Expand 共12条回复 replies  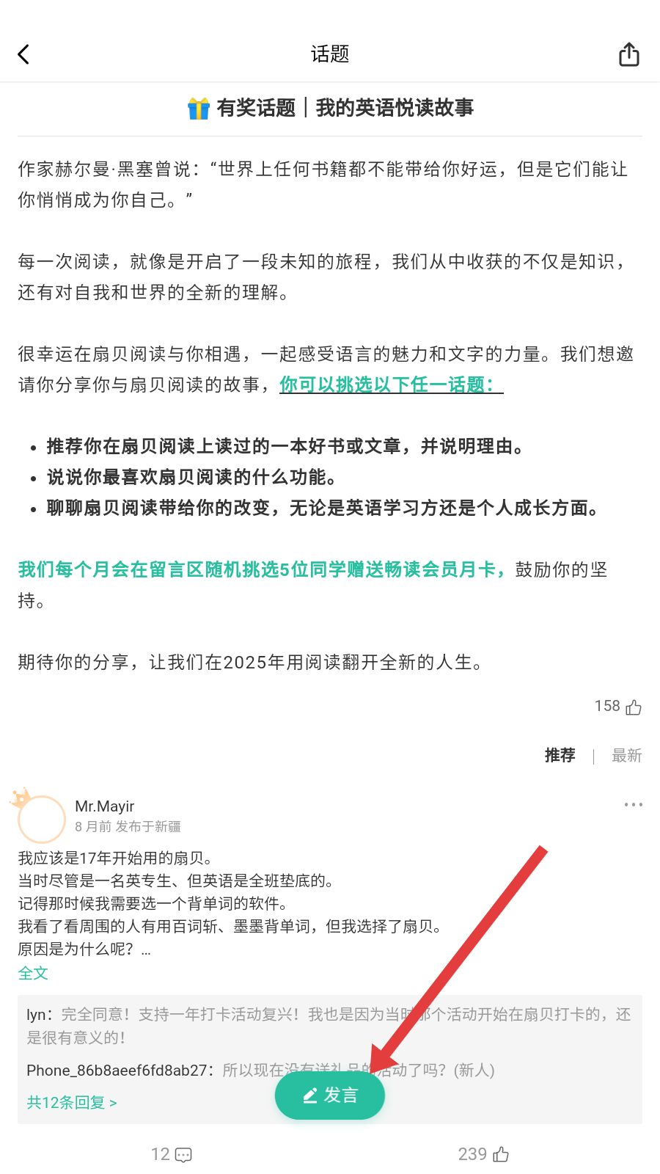pos(72,1102)
